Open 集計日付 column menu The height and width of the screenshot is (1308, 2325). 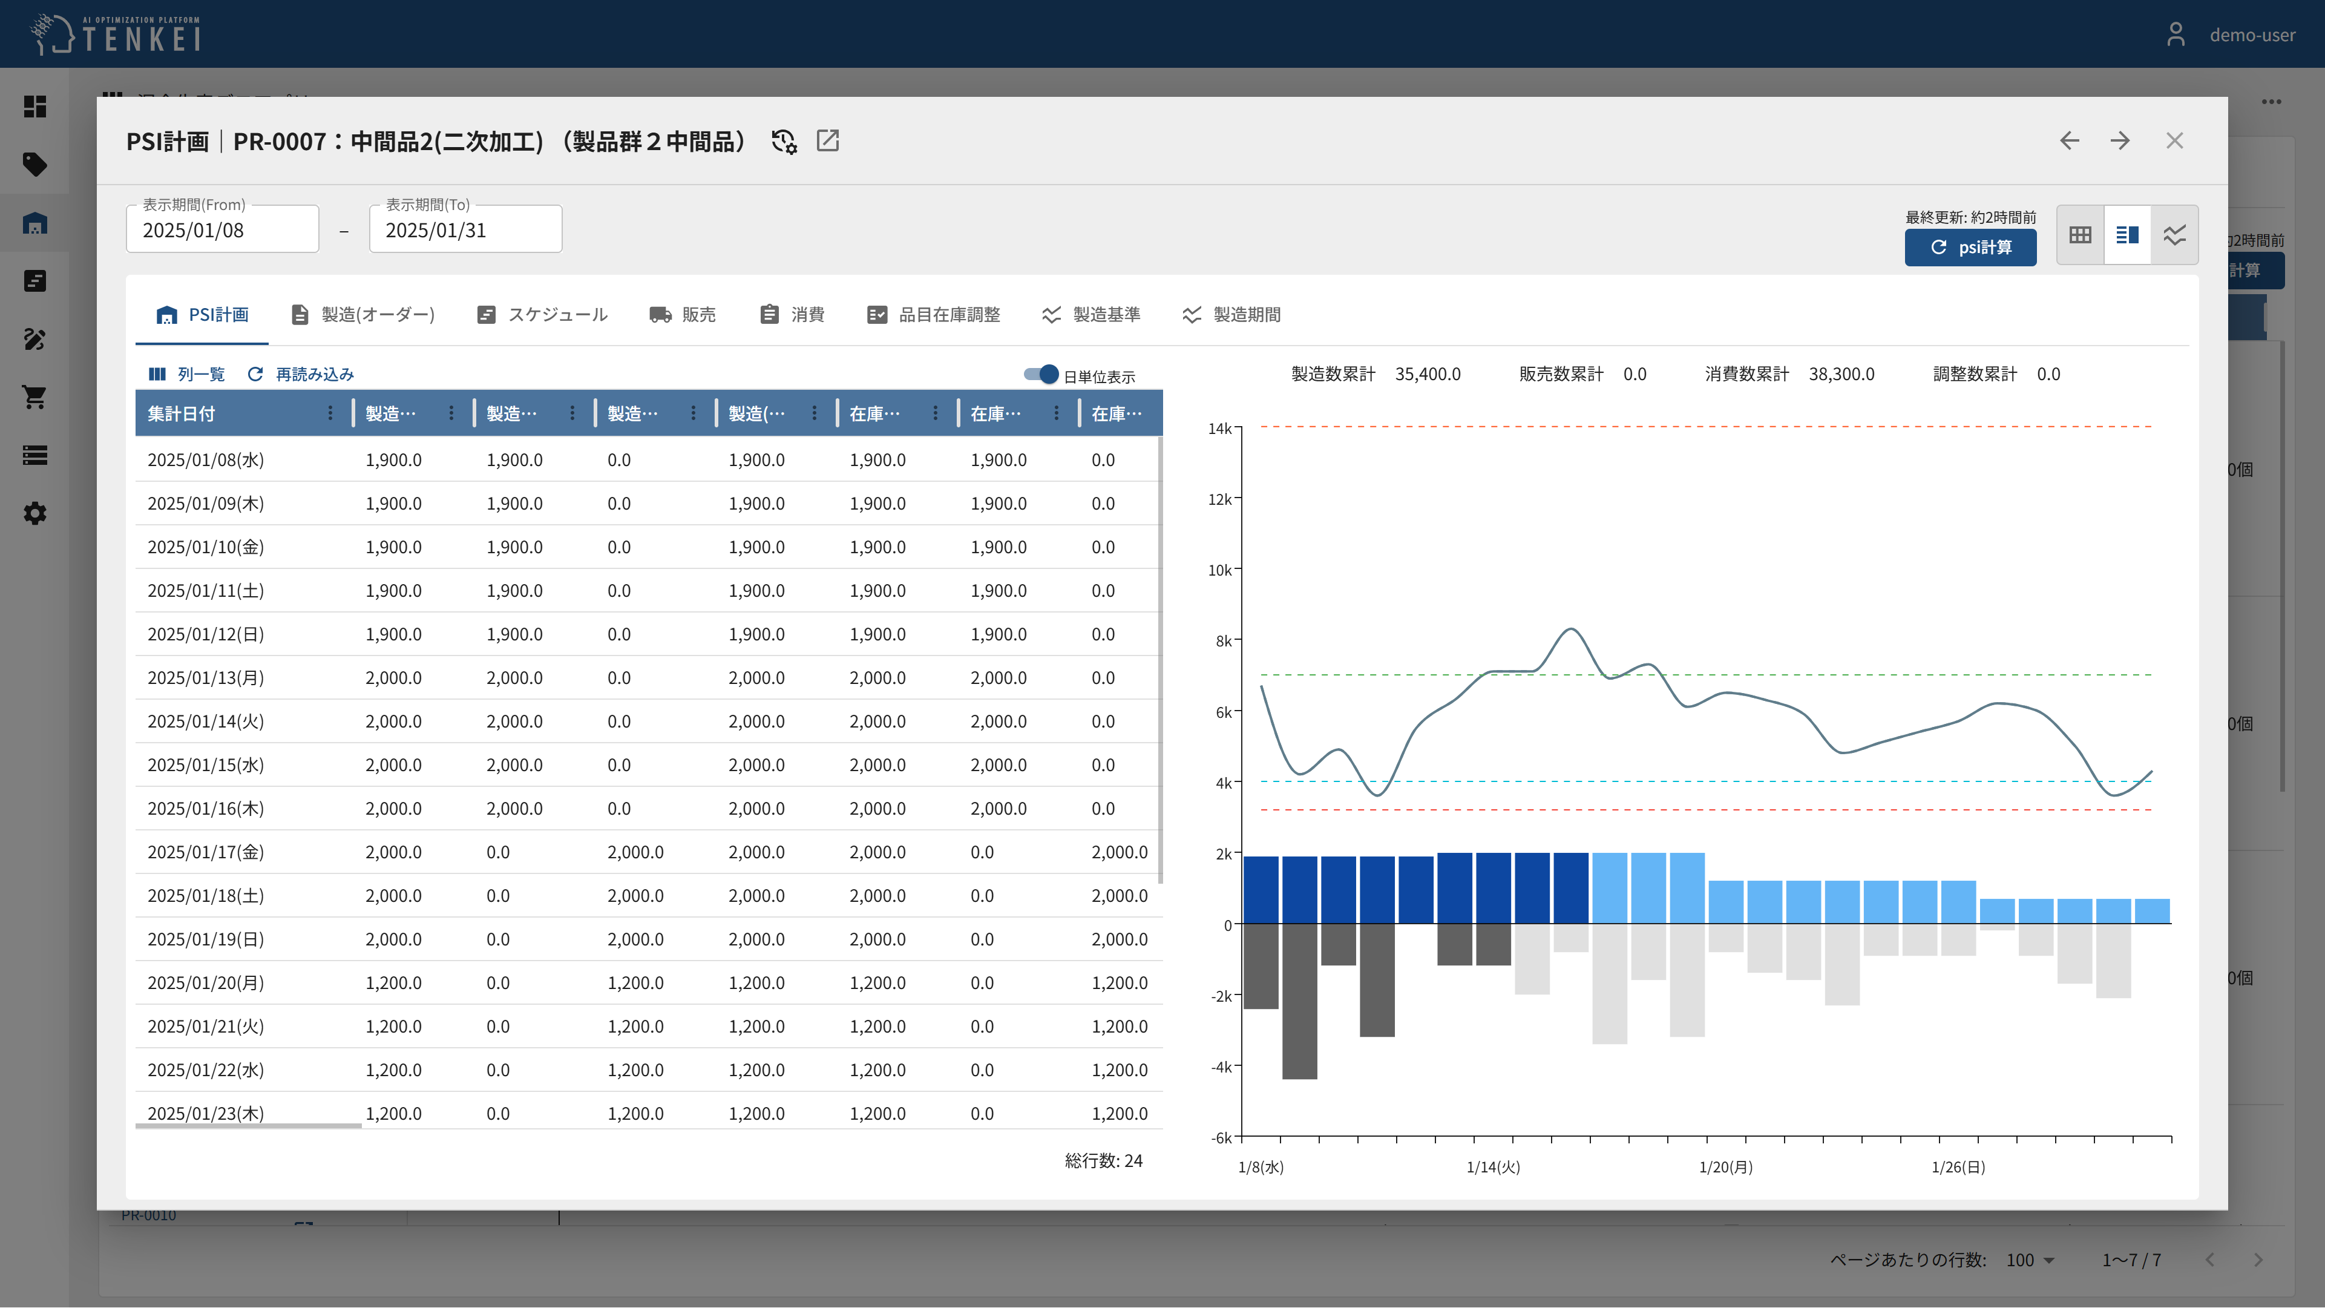point(329,413)
